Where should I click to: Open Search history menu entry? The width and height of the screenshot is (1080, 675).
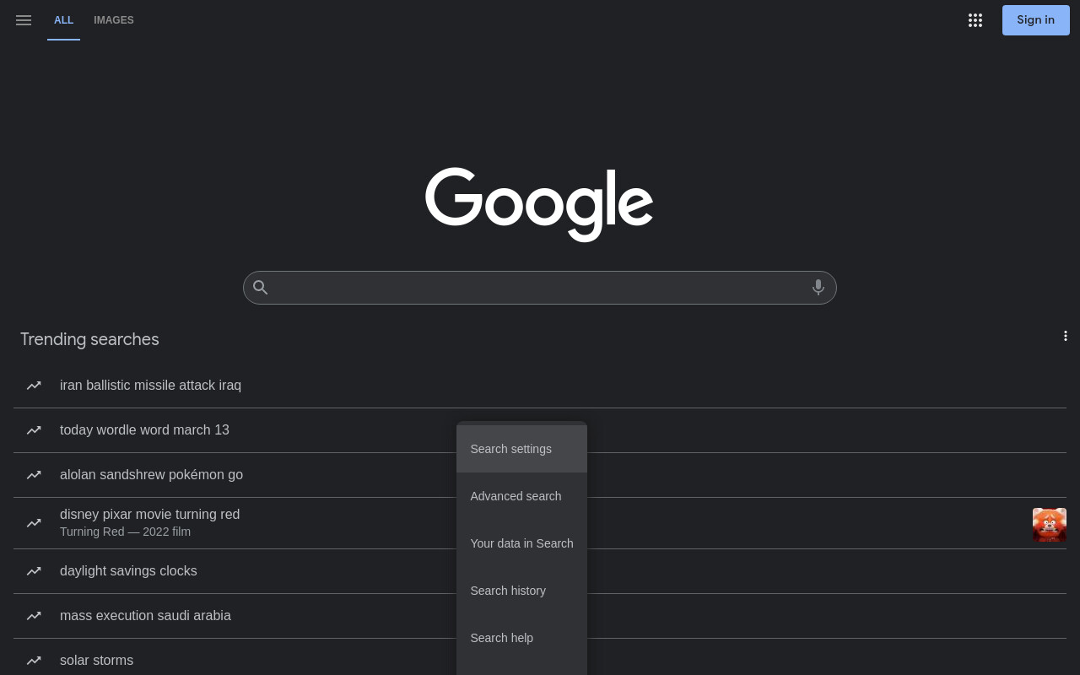click(521, 591)
